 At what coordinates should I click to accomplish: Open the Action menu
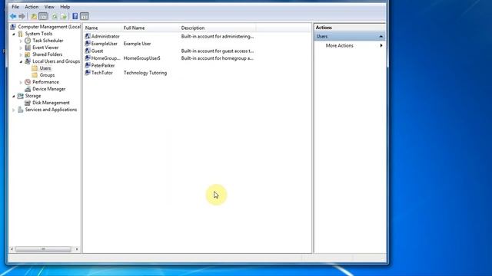(32, 7)
